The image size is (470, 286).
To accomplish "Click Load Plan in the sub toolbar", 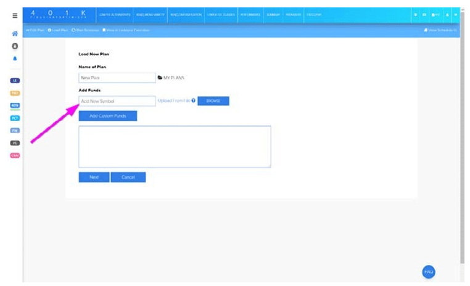I will click(59, 30).
